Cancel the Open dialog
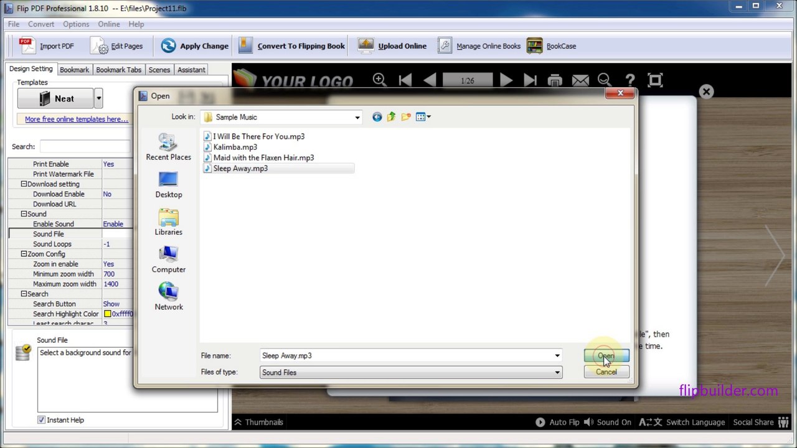This screenshot has height=448, width=797. pos(606,372)
